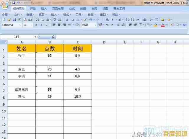Align text left with the toolbar icon
This screenshot has width=189, height=139.
coord(54,25)
